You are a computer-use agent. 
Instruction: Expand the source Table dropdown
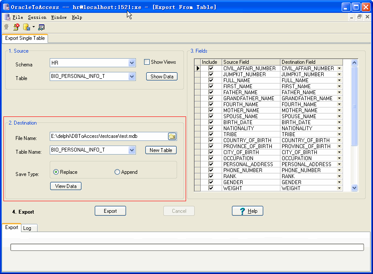[132, 77]
